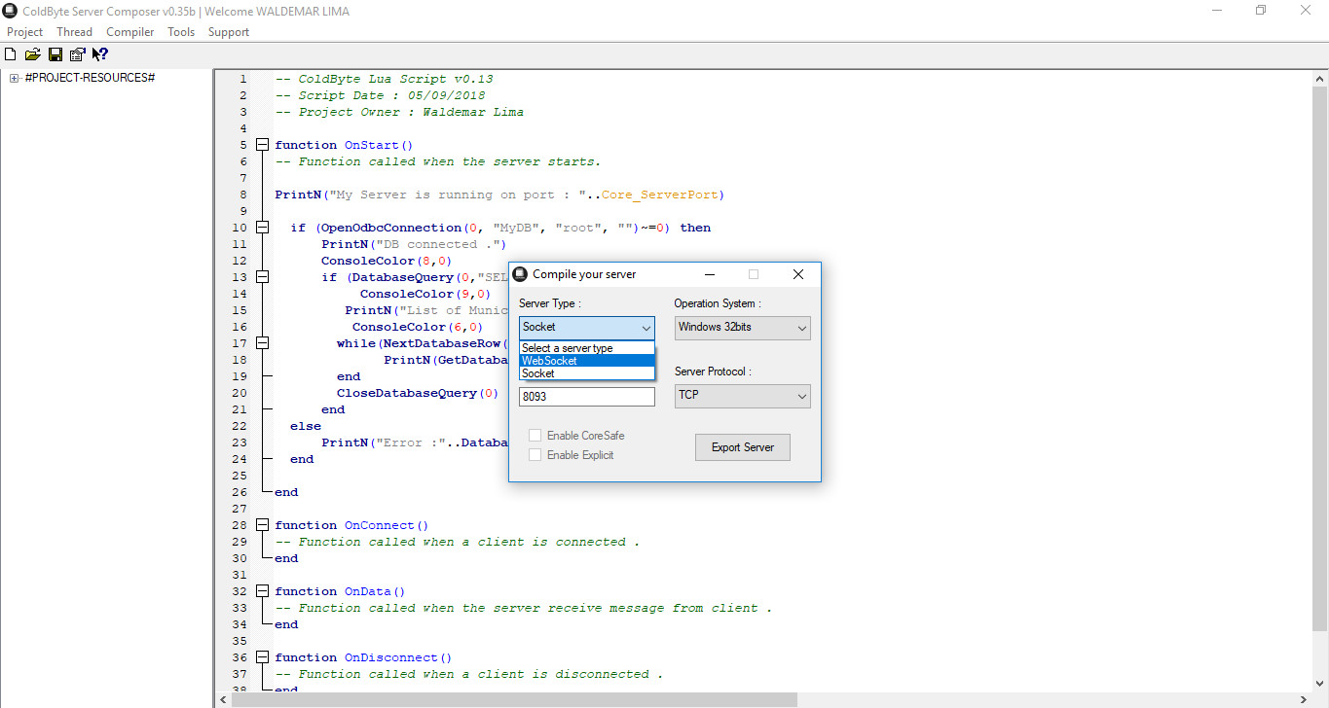Viewport: 1329px width, 708px height.
Task: Open an existing project file
Action: click(x=32, y=53)
